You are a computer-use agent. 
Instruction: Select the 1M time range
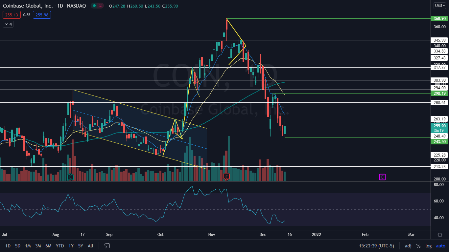tap(28, 246)
